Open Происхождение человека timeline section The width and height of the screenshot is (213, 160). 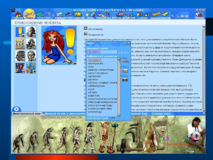tap(62, 117)
